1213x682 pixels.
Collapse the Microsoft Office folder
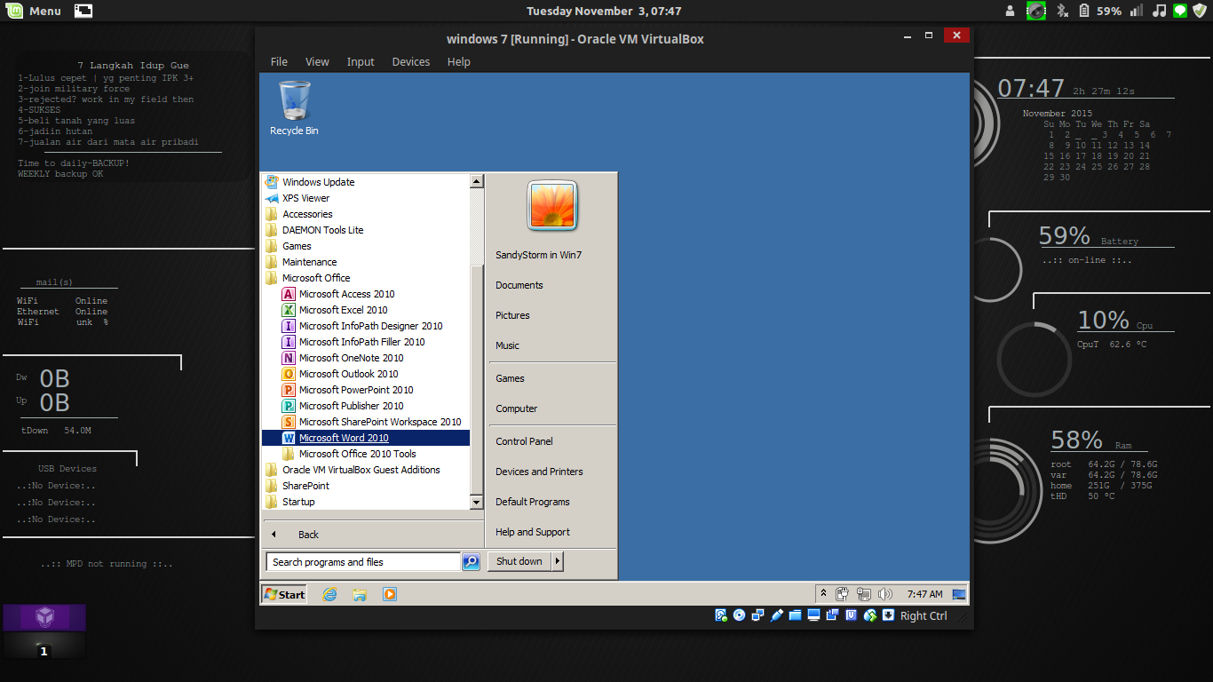pos(307,278)
